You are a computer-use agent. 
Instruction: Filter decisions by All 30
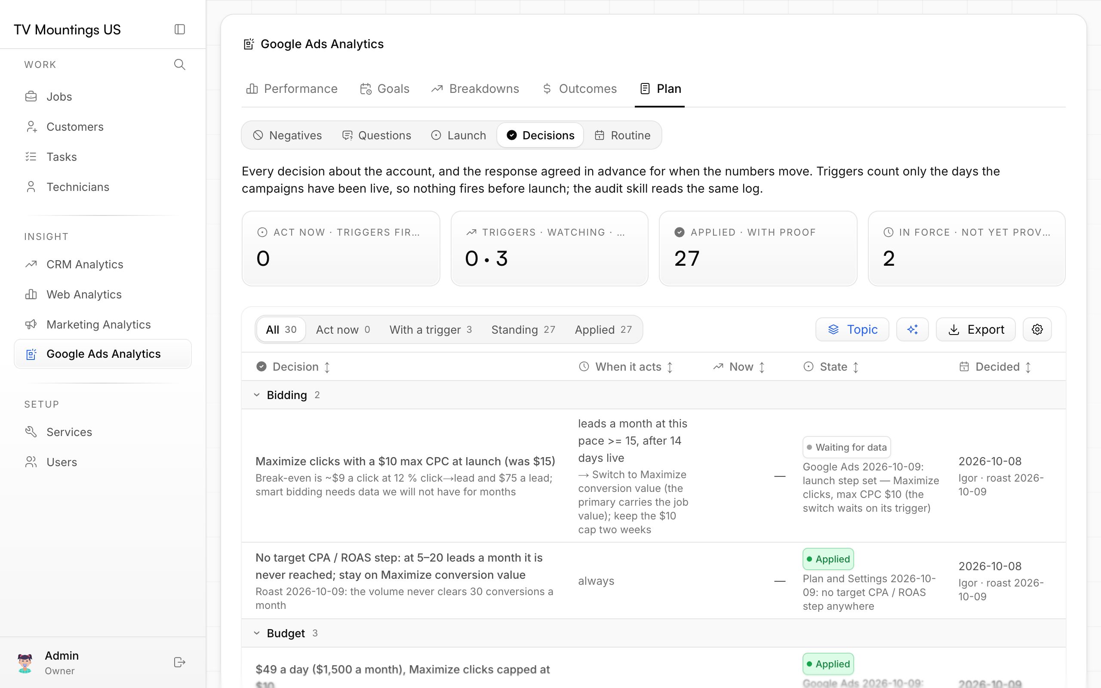pos(281,329)
